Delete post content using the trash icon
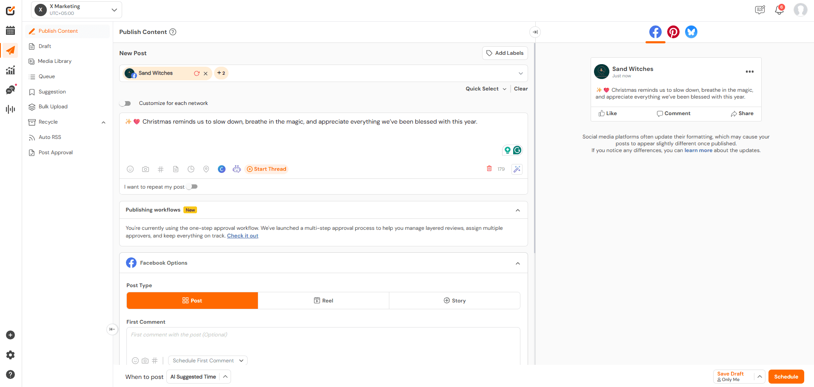814x387 pixels. (489, 169)
